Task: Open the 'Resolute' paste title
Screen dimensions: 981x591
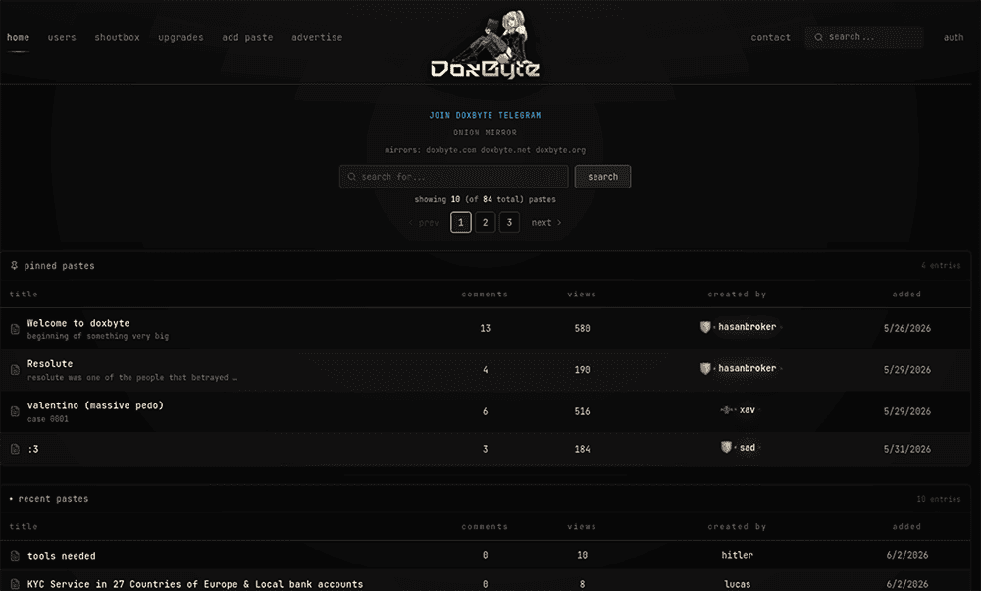Action: tap(50, 364)
